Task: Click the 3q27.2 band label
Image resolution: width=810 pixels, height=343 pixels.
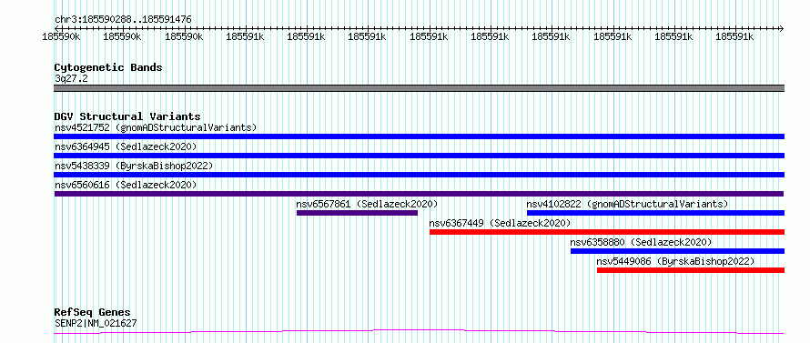Action: click(x=71, y=78)
